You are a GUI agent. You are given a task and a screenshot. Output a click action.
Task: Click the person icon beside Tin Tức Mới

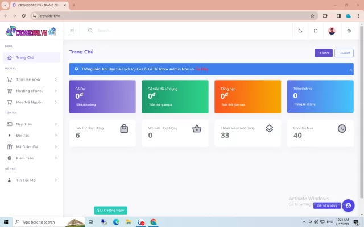click(9, 180)
